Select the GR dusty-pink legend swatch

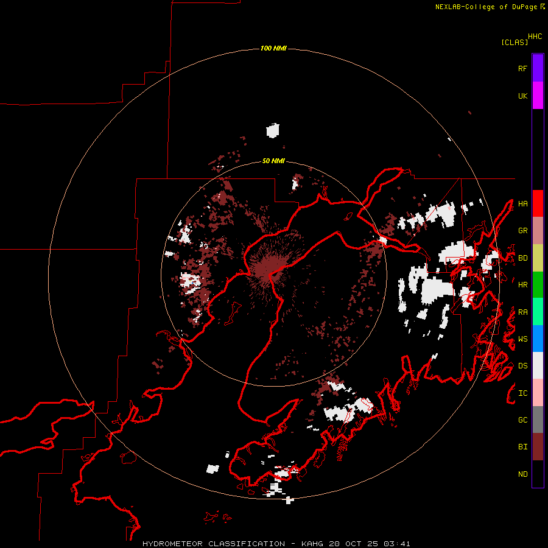click(x=538, y=231)
